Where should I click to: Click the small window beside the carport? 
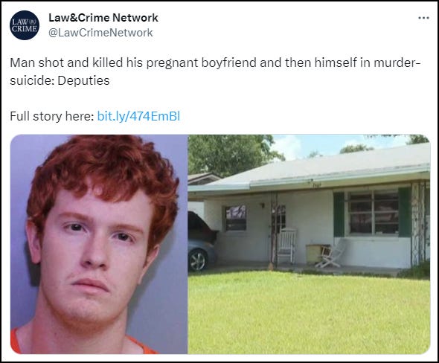coord(235,218)
